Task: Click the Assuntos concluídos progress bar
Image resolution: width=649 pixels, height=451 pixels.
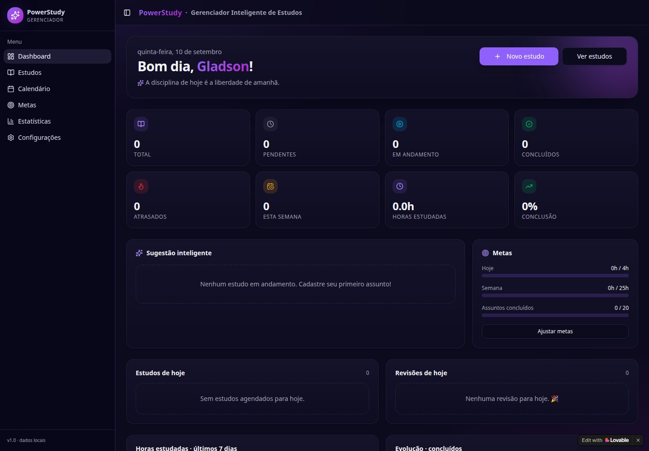Action: pyautogui.click(x=555, y=315)
